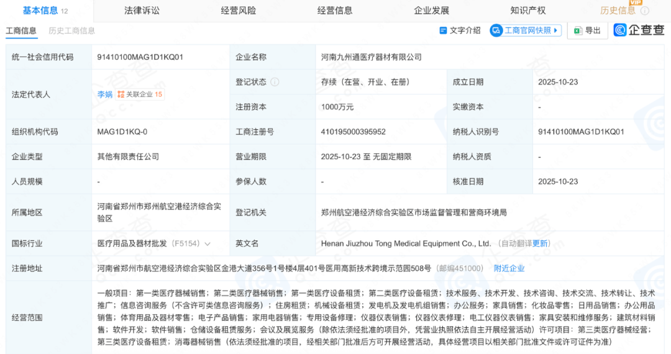This screenshot has height=354, width=671.
Task: Open 附近企业 nearby companies link
Action: coord(509,268)
